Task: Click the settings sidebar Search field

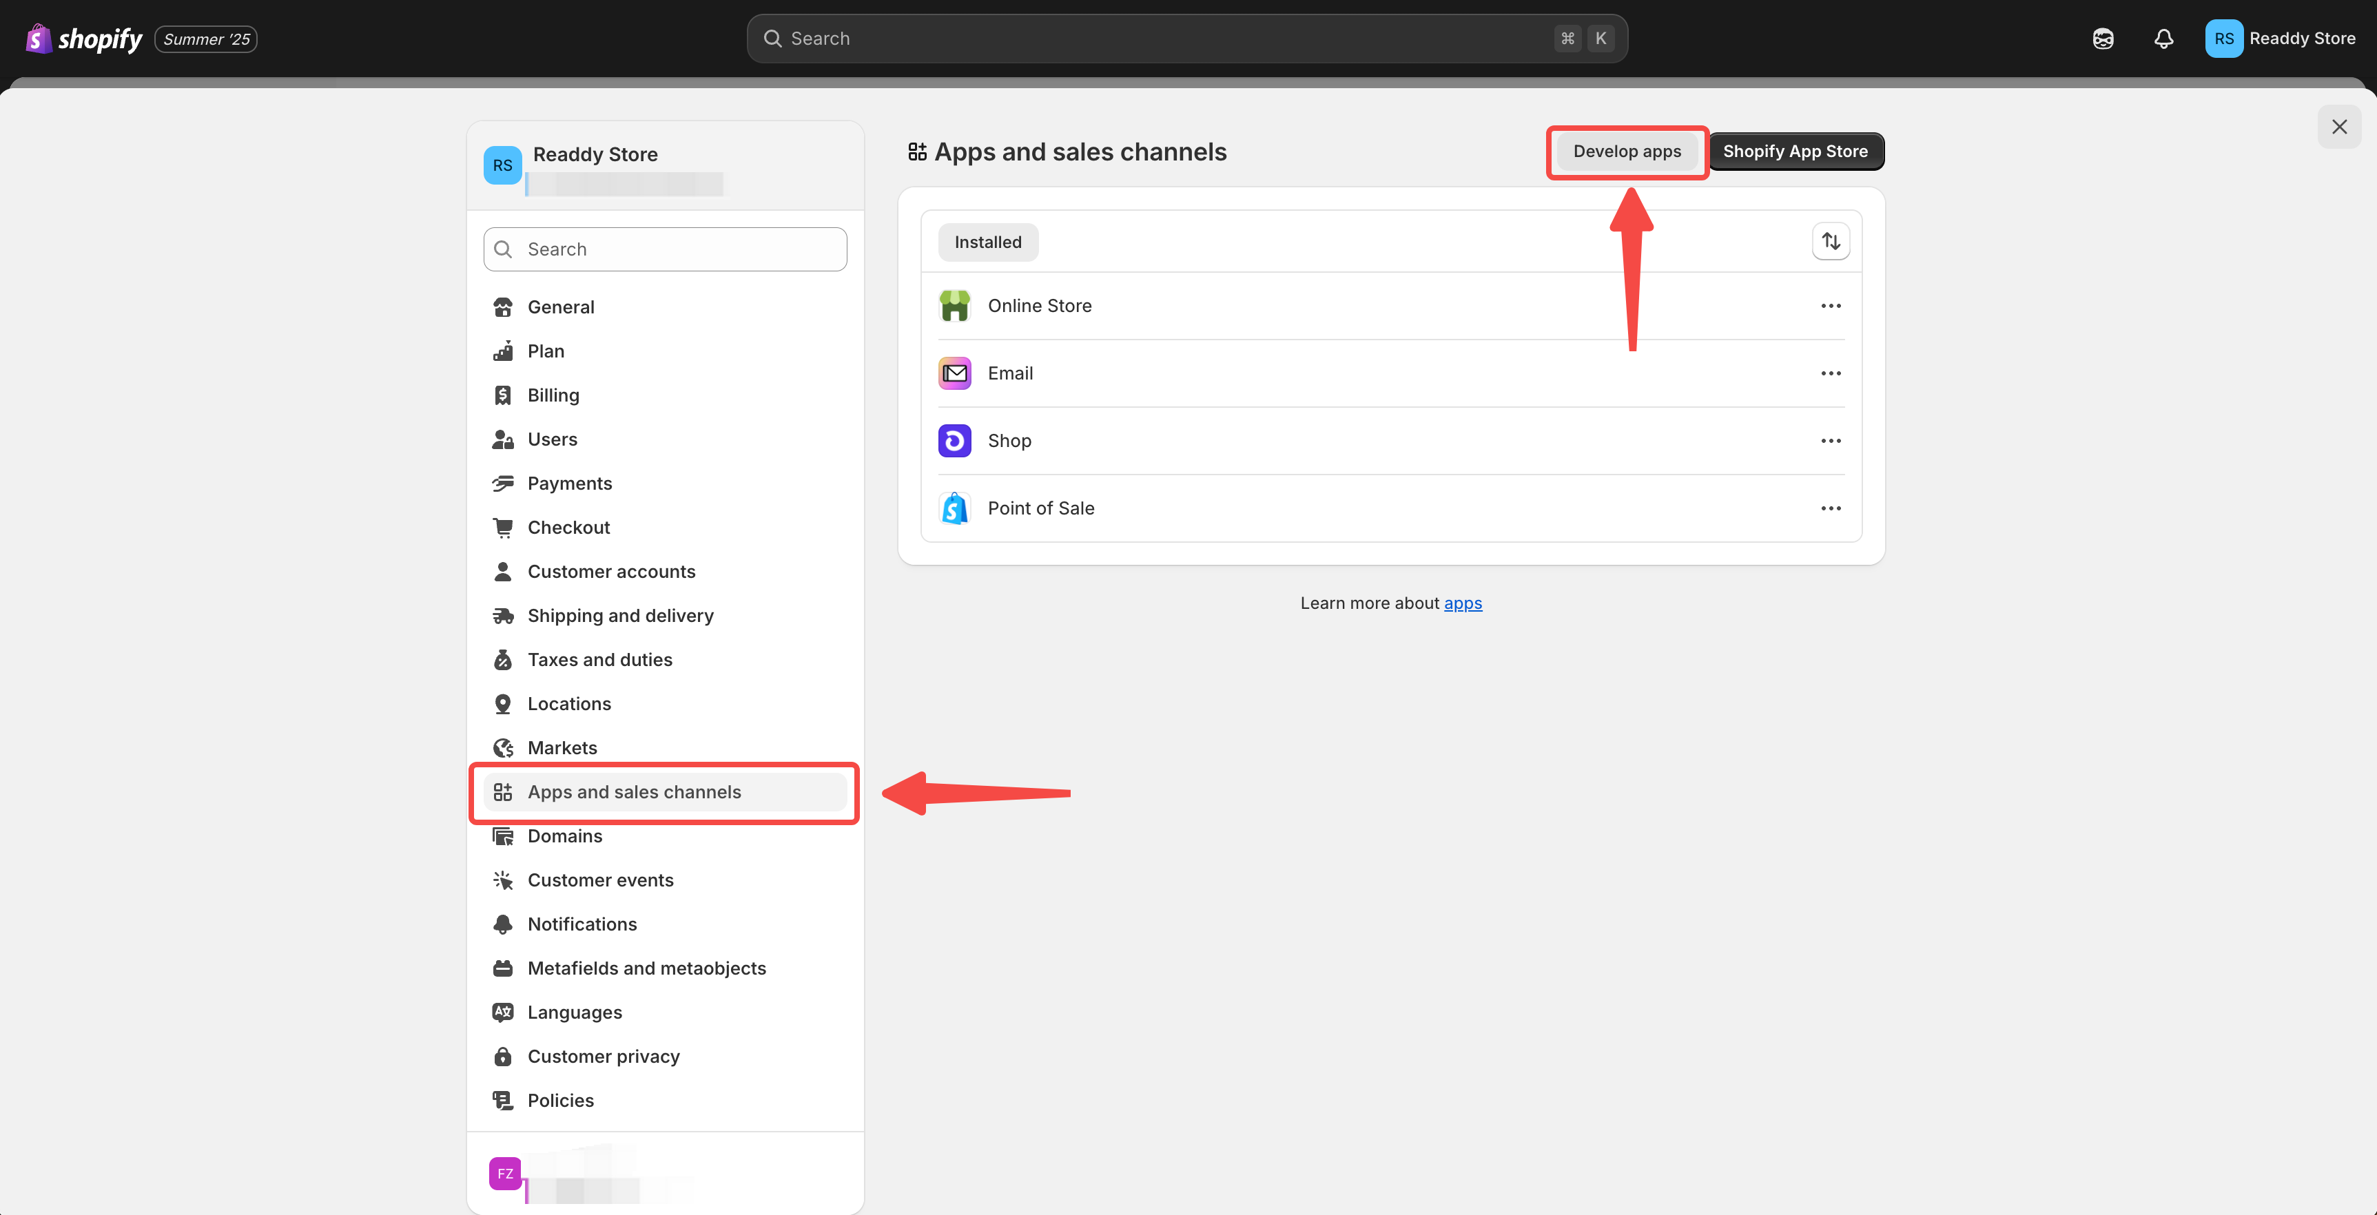Action: pyautogui.click(x=664, y=249)
